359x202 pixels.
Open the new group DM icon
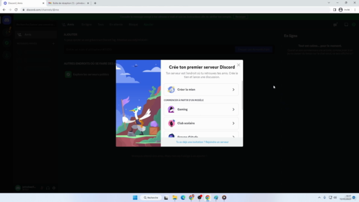tap(335, 25)
